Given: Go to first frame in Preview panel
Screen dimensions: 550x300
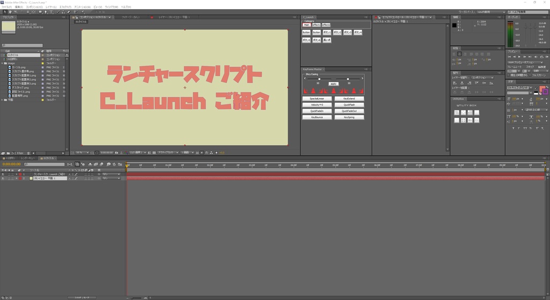Looking at the screenshot, I should pyautogui.click(x=509, y=57).
